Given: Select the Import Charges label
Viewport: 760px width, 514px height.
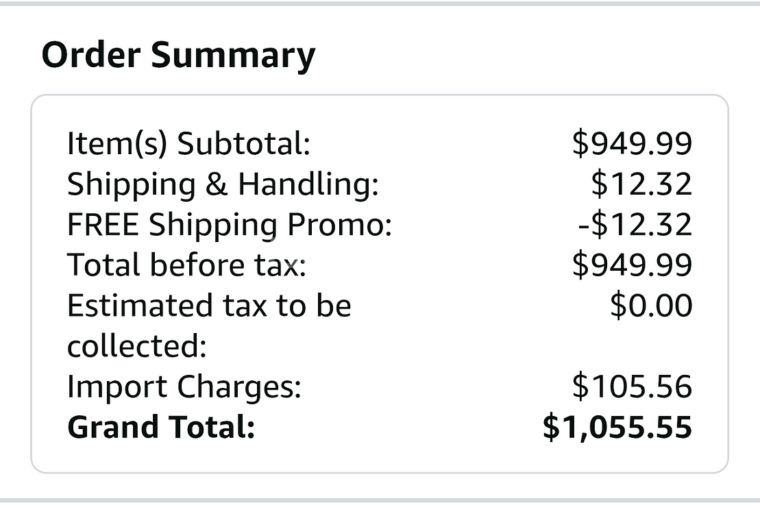Looking at the screenshot, I should pos(184,387).
